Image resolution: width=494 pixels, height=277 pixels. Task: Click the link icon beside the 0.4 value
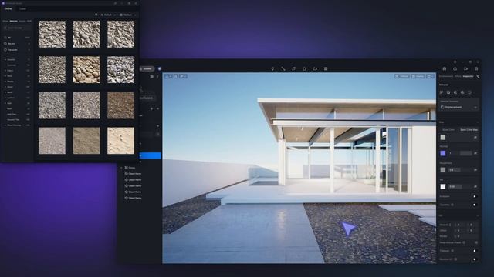pos(475,170)
